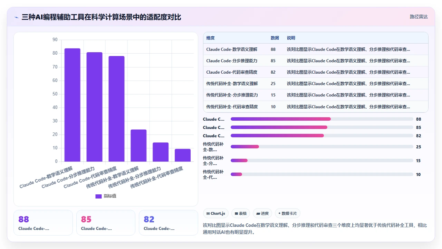This screenshot has height=249, width=442.
Task: Click the chart bar for 传统代码补全-分步推理能力
Action: click(161, 152)
